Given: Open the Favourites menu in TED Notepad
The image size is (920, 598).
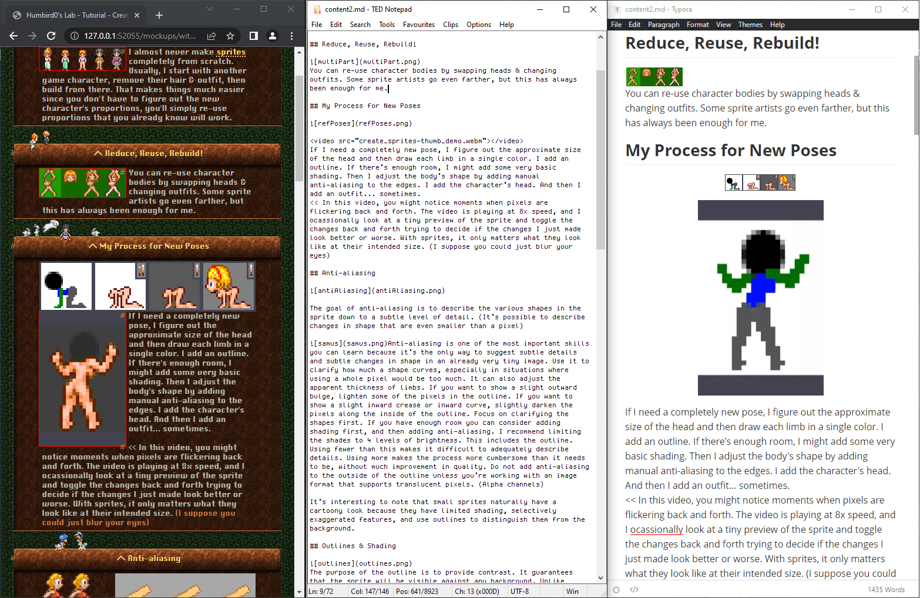Looking at the screenshot, I should (418, 25).
